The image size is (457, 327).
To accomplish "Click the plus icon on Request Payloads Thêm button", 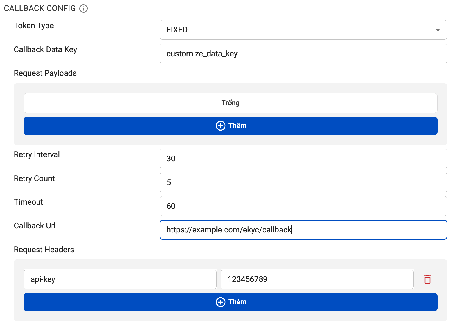I will tap(220, 126).
